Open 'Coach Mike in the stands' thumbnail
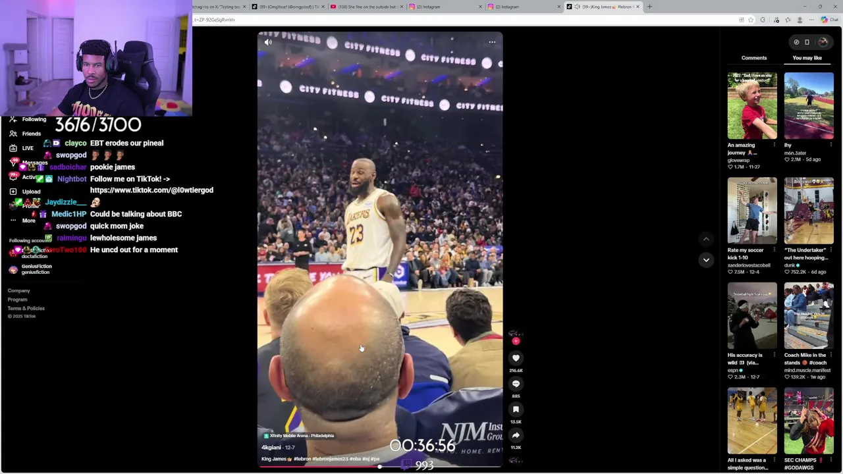 809,315
